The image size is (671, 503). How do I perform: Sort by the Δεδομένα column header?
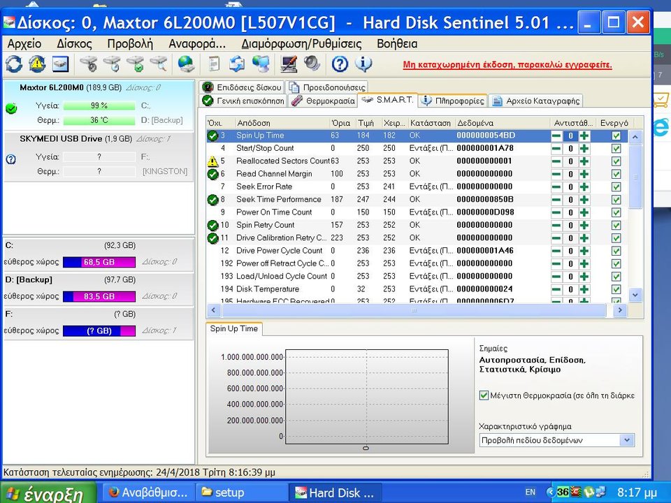pyautogui.click(x=502, y=123)
